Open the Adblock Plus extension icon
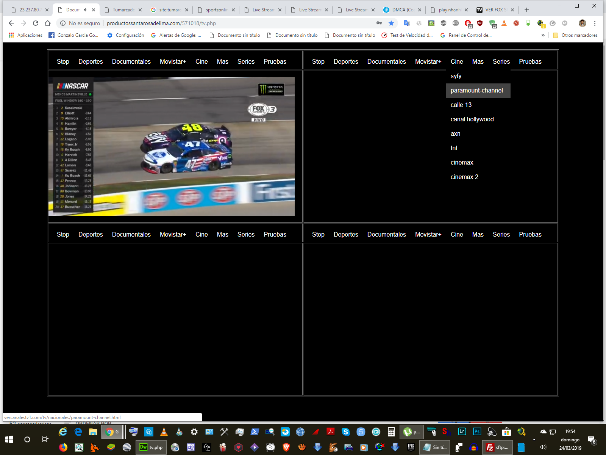 (456, 23)
